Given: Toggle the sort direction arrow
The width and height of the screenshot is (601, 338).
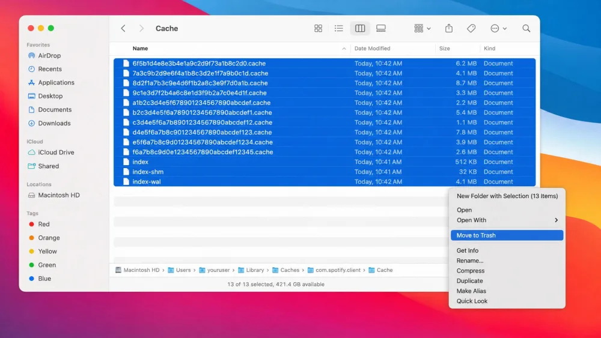Looking at the screenshot, I should click(344, 49).
